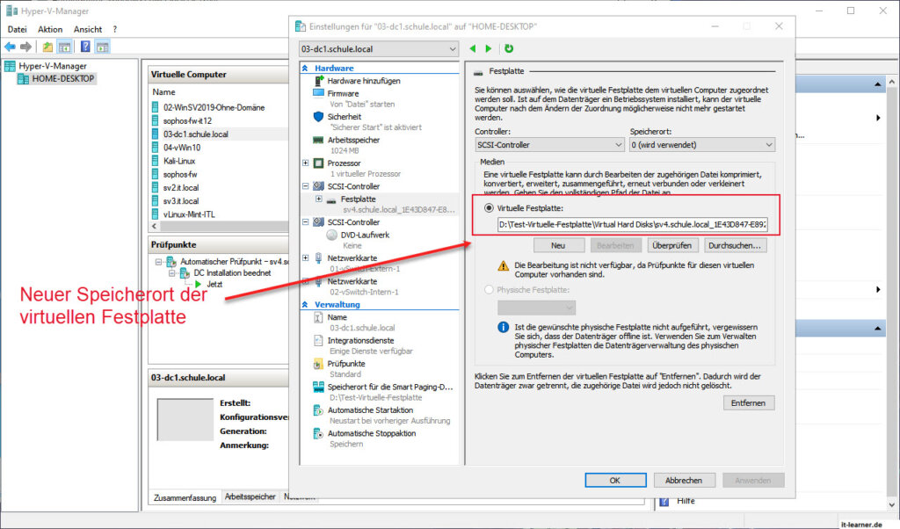
Task: Select VM sv2.it.local in list
Action: [x=181, y=188]
